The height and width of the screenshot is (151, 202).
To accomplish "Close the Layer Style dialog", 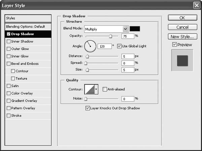I will coord(196,5).
